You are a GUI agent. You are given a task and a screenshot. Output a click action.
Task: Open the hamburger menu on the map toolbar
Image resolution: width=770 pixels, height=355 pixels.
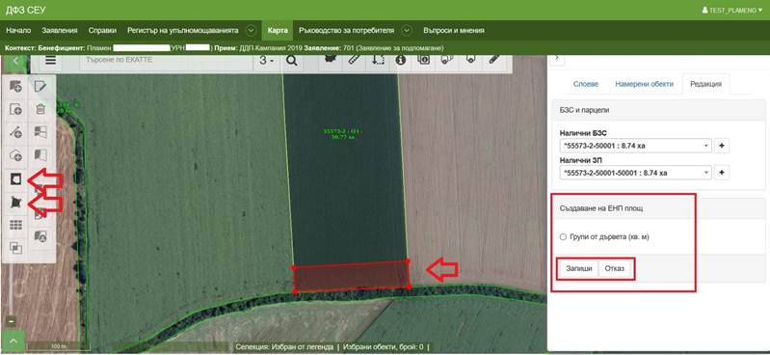(x=50, y=61)
